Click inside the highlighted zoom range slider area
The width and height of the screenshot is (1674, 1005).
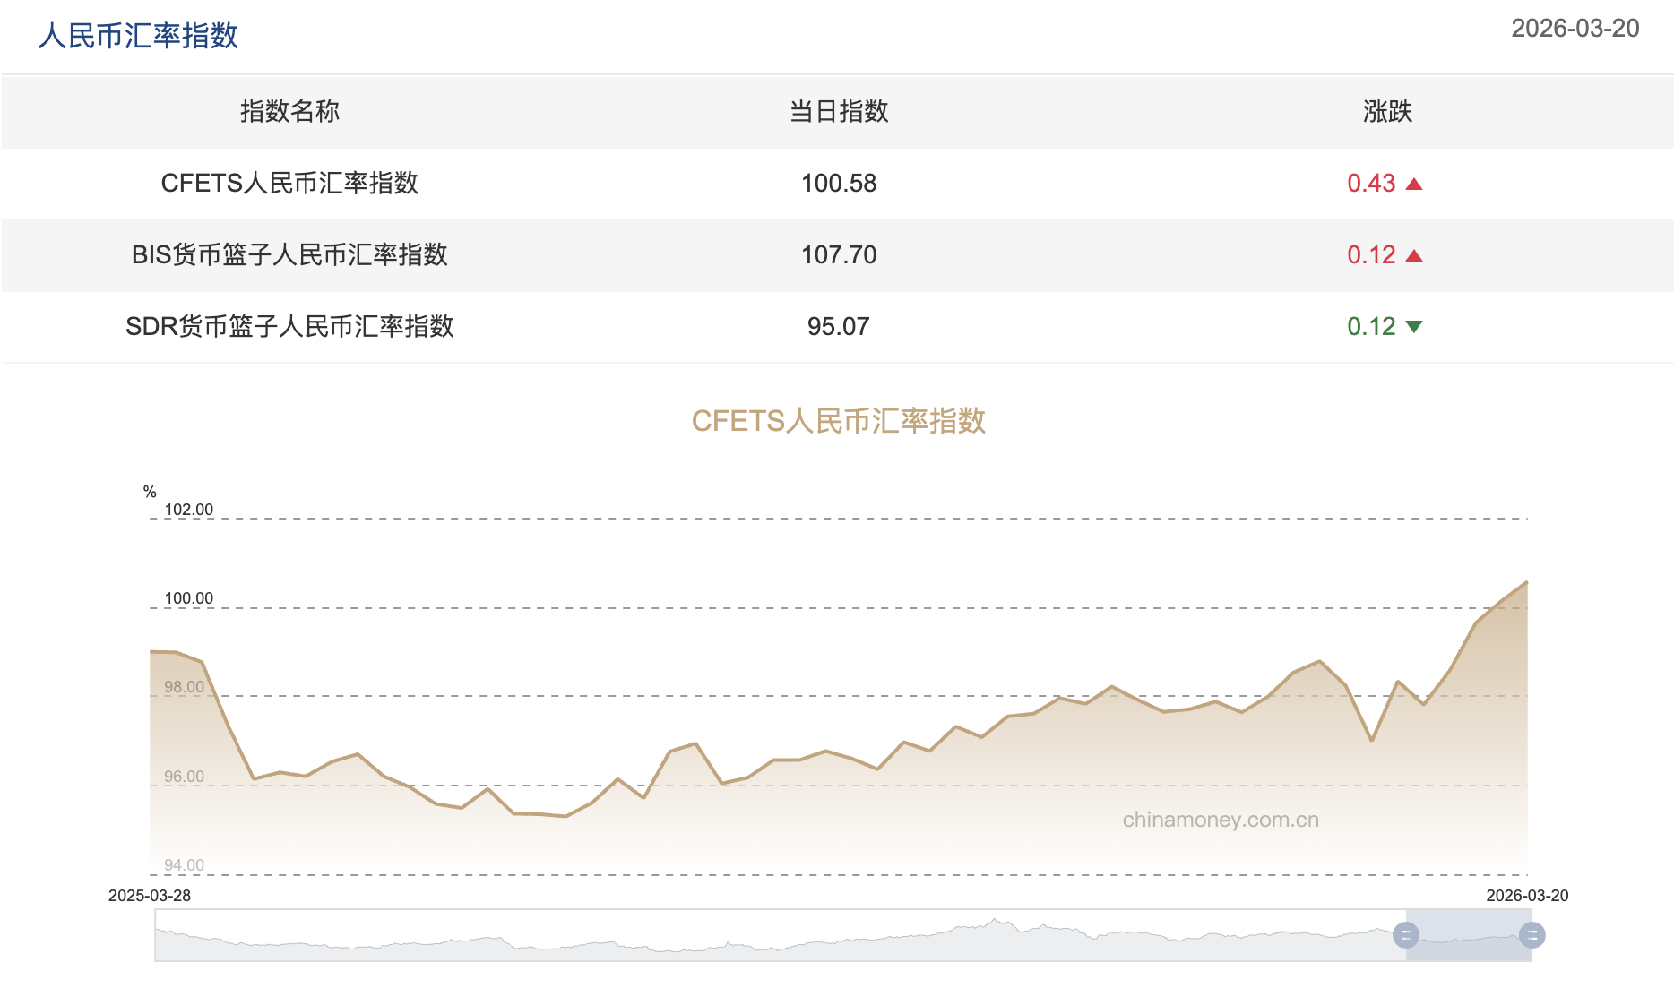(x=1470, y=937)
